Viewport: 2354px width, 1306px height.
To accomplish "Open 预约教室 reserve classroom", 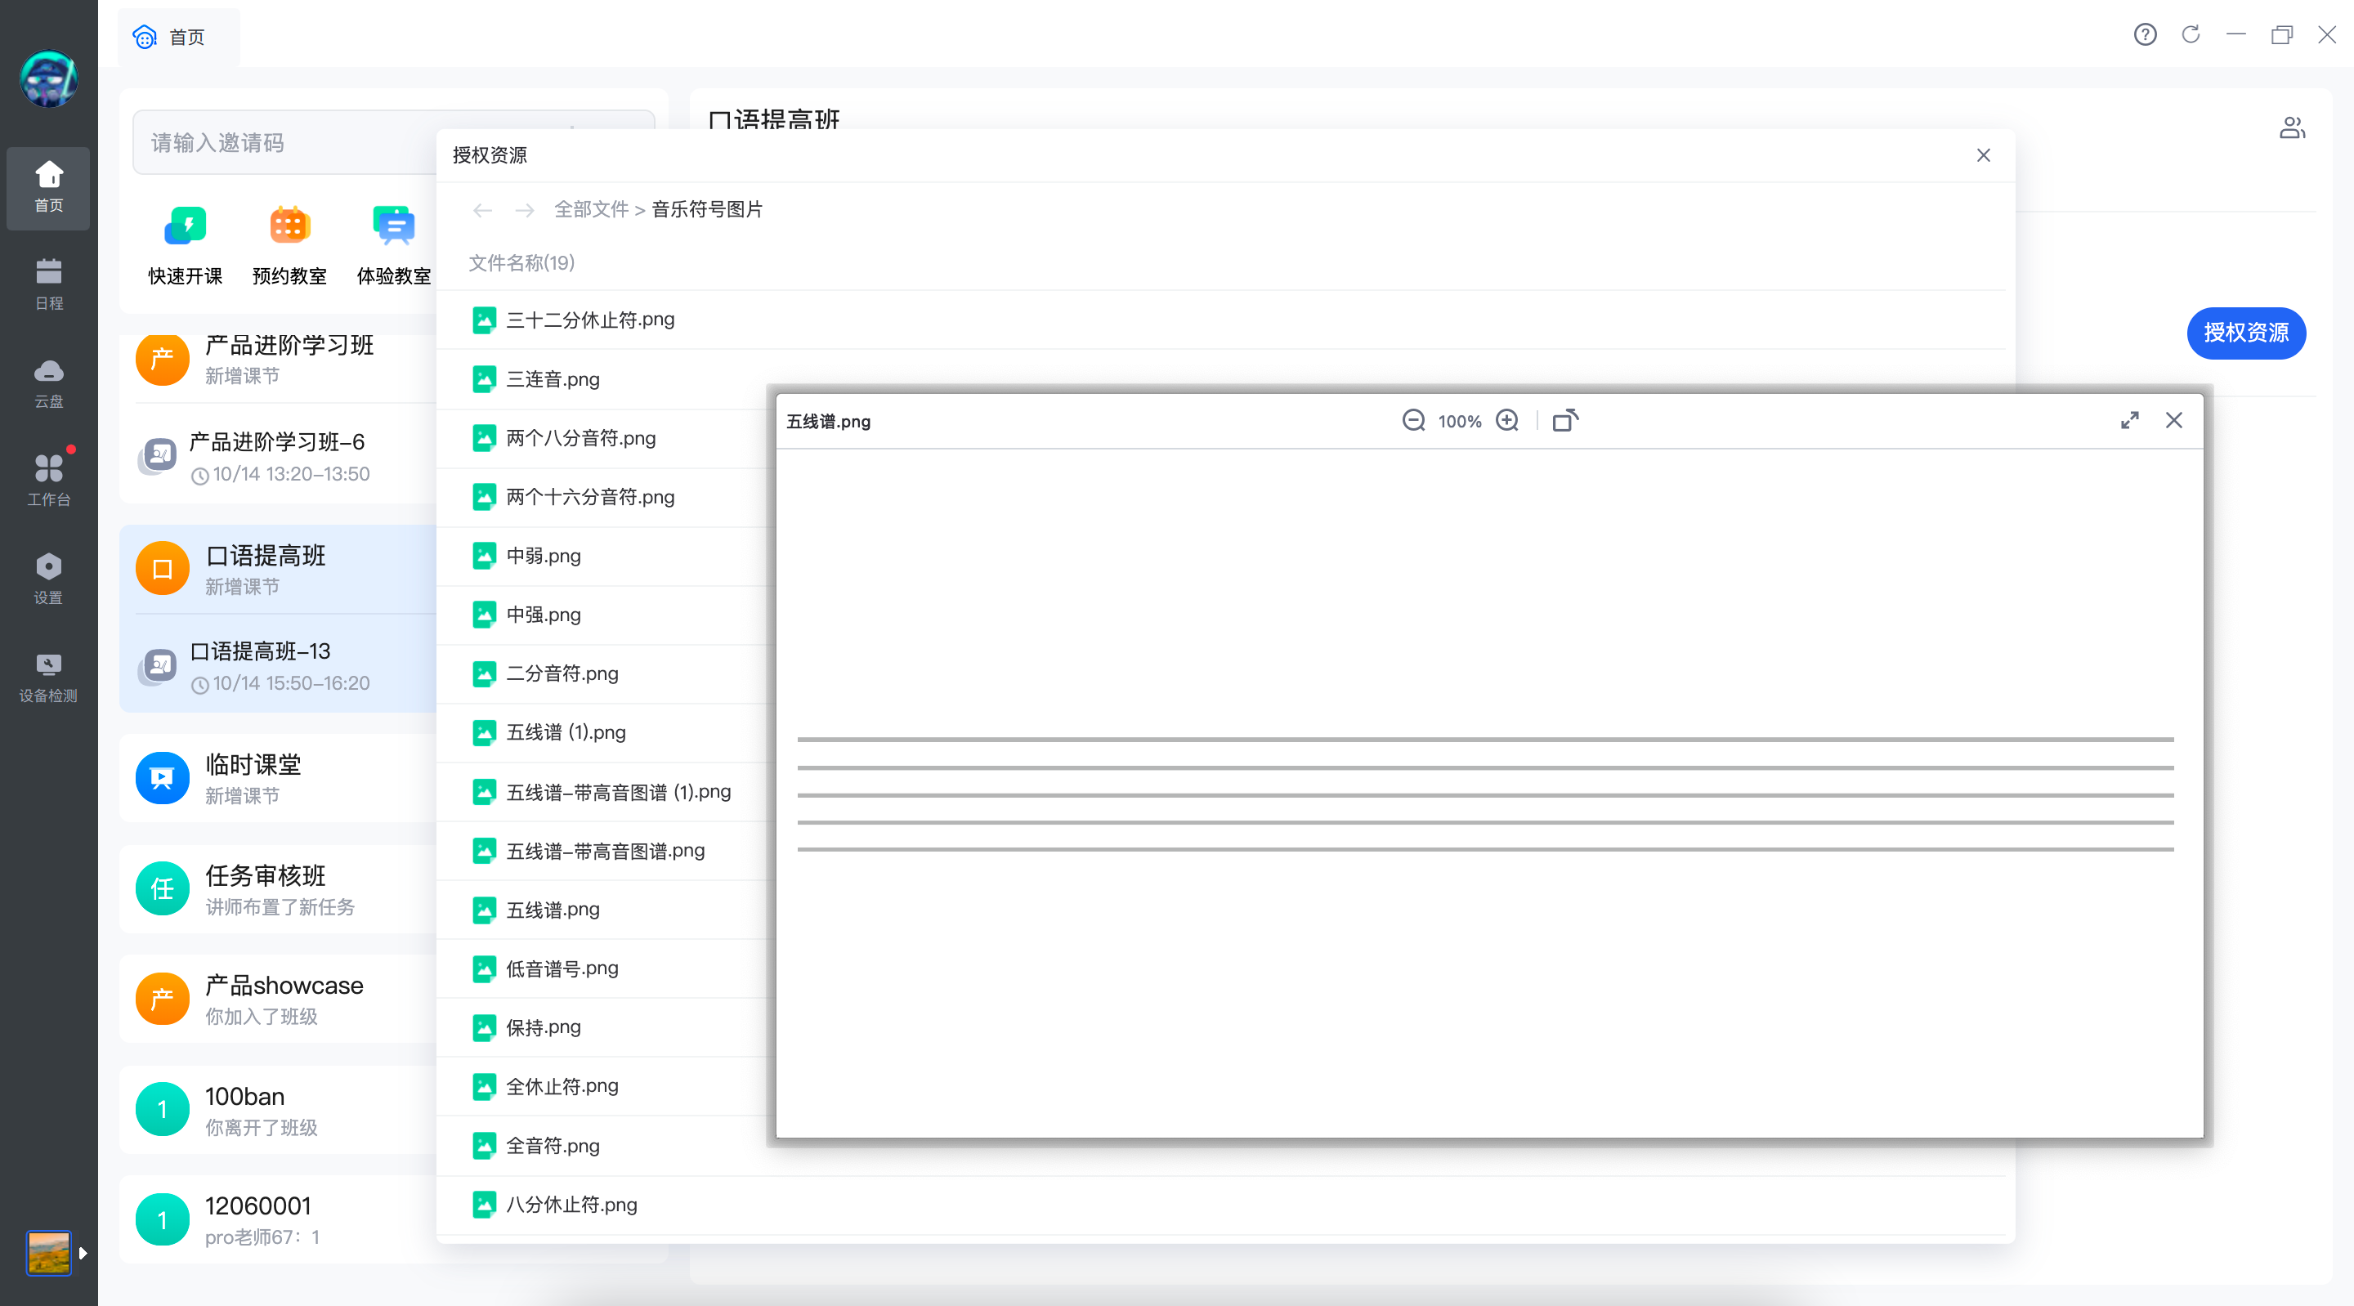I will coord(289,246).
